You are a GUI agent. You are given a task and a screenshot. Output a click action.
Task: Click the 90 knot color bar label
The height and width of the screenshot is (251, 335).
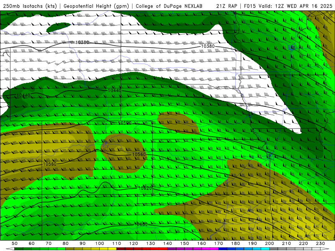point(82,243)
